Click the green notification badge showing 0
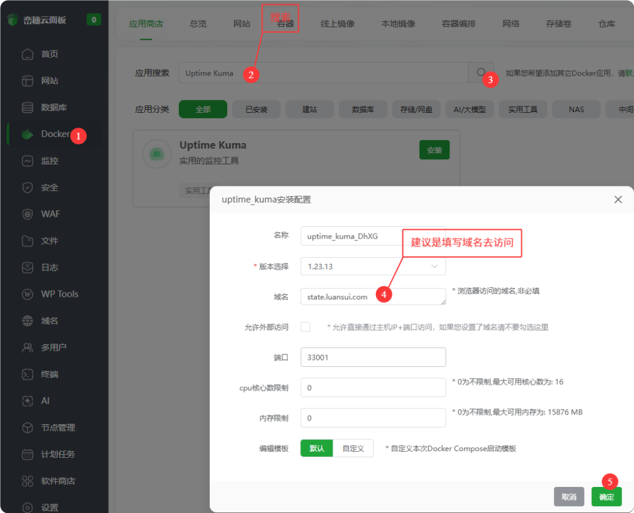 coord(94,19)
